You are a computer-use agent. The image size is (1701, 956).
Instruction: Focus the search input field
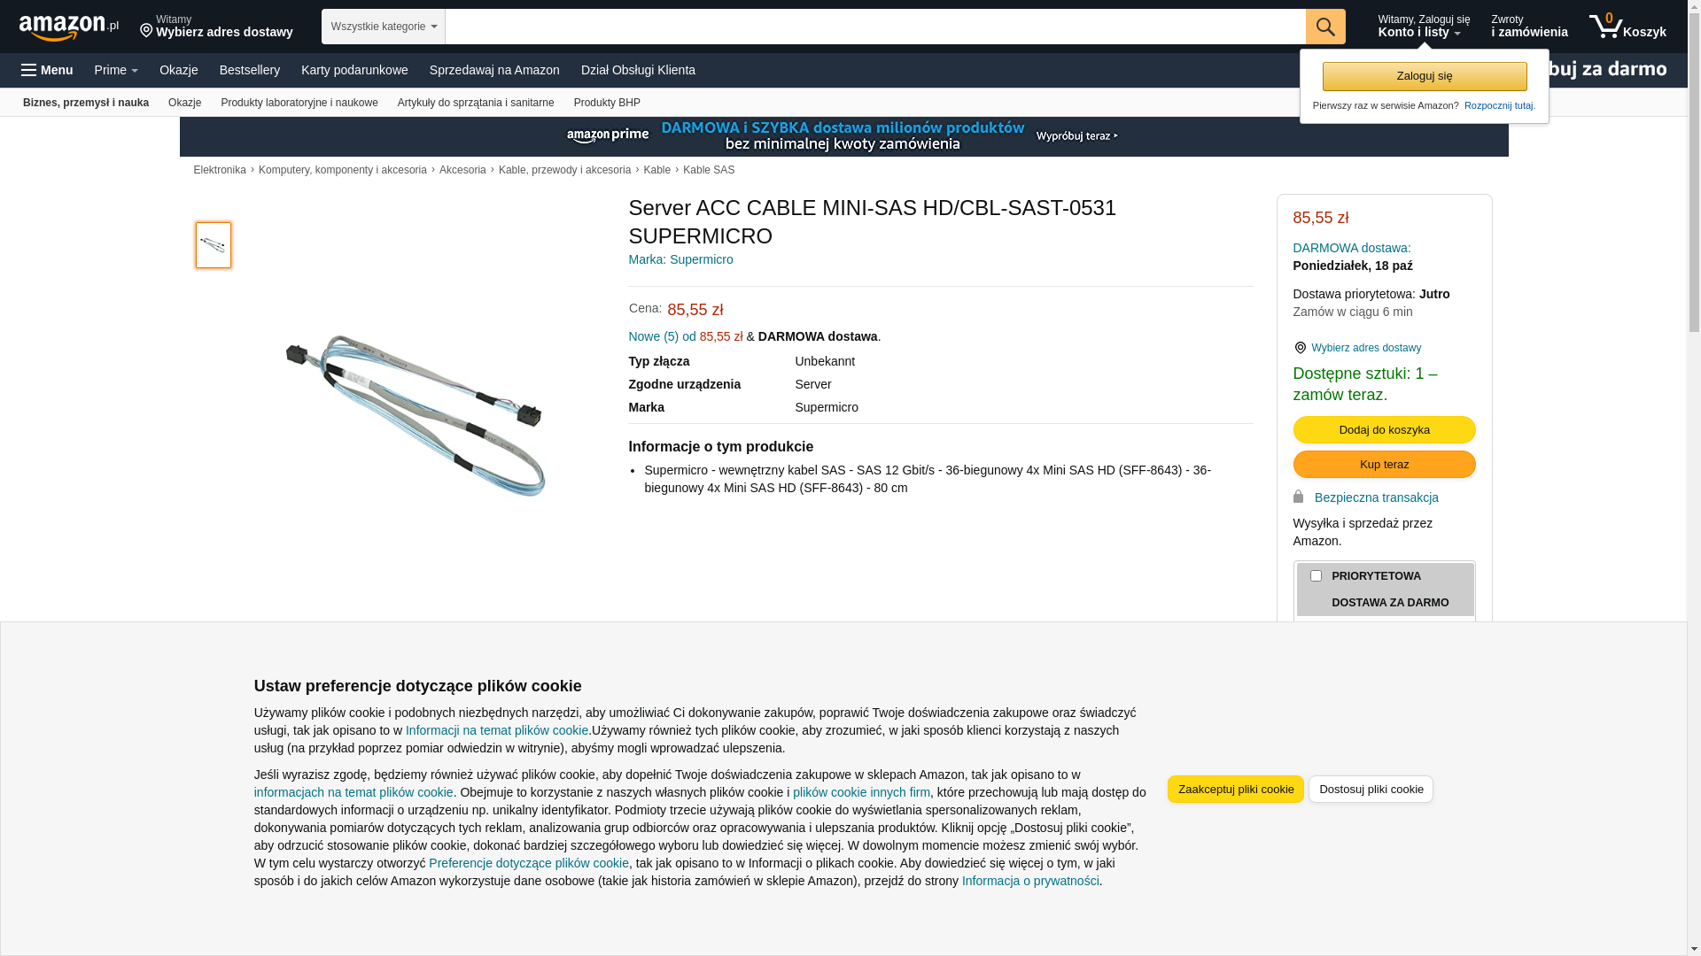[875, 27]
